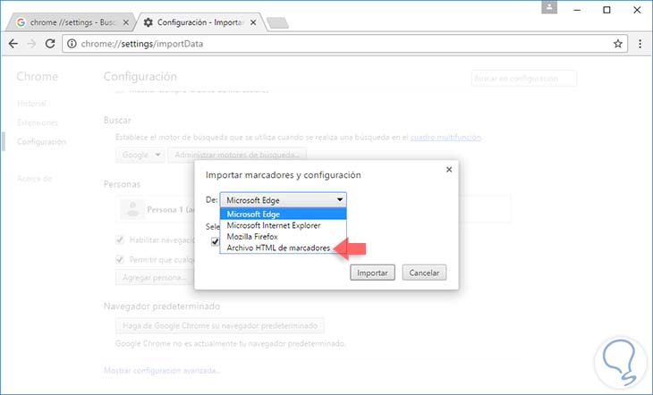Image resolution: width=653 pixels, height=395 pixels.
Task: Open Mostrar configuración avanzada link
Action: (x=162, y=371)
